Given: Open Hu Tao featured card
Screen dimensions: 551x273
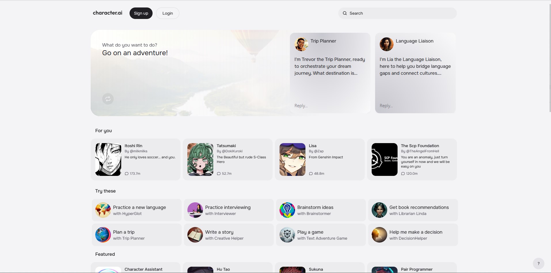Looking at the screenshot, I should [x=228, y=268].
